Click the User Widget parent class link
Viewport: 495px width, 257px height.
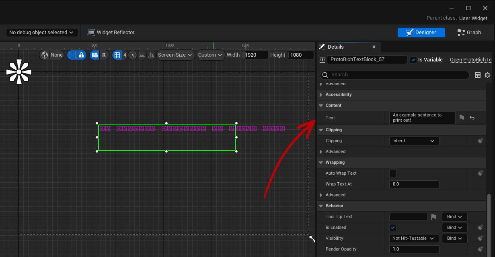(473, 18)
